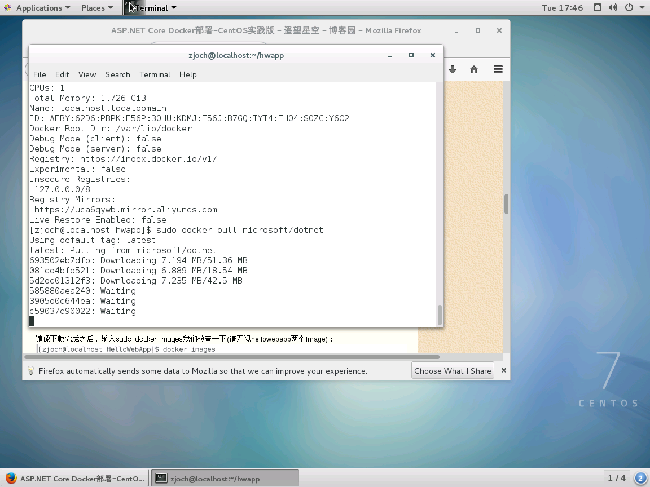Click the docker images code line in Firefox
650x487 pixels.
tap(127, 349)
